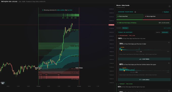Click the Bitcoin - Daily Candle title
Screen dimensions: 172x92
123,5
